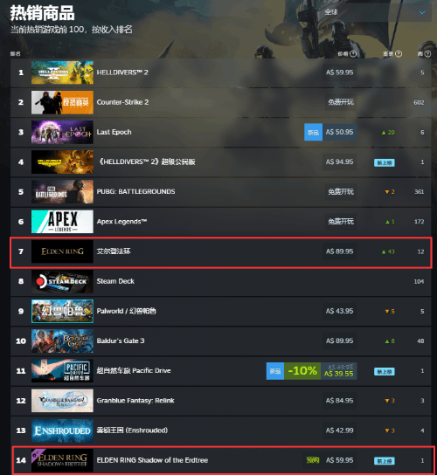Open the PUBG: BATTLEGROUNDS entry title
The image size is (437, 475).
click(x=135, y=192)
